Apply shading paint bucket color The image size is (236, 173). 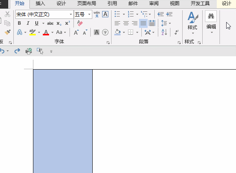[x=117, y=32]
